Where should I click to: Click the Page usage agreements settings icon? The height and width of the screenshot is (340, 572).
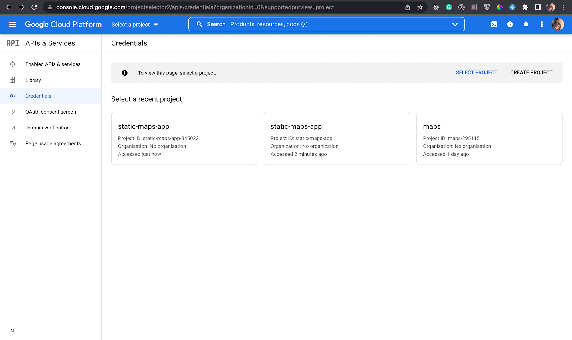[x=13, y=143]
